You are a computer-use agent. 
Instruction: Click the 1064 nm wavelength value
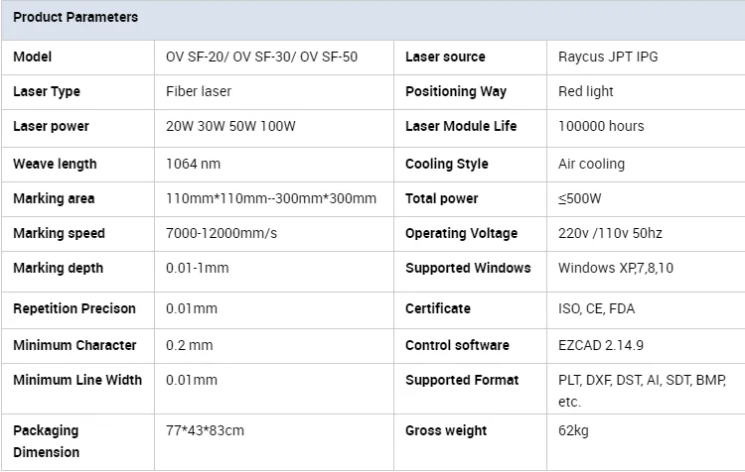tap(194, 164)
